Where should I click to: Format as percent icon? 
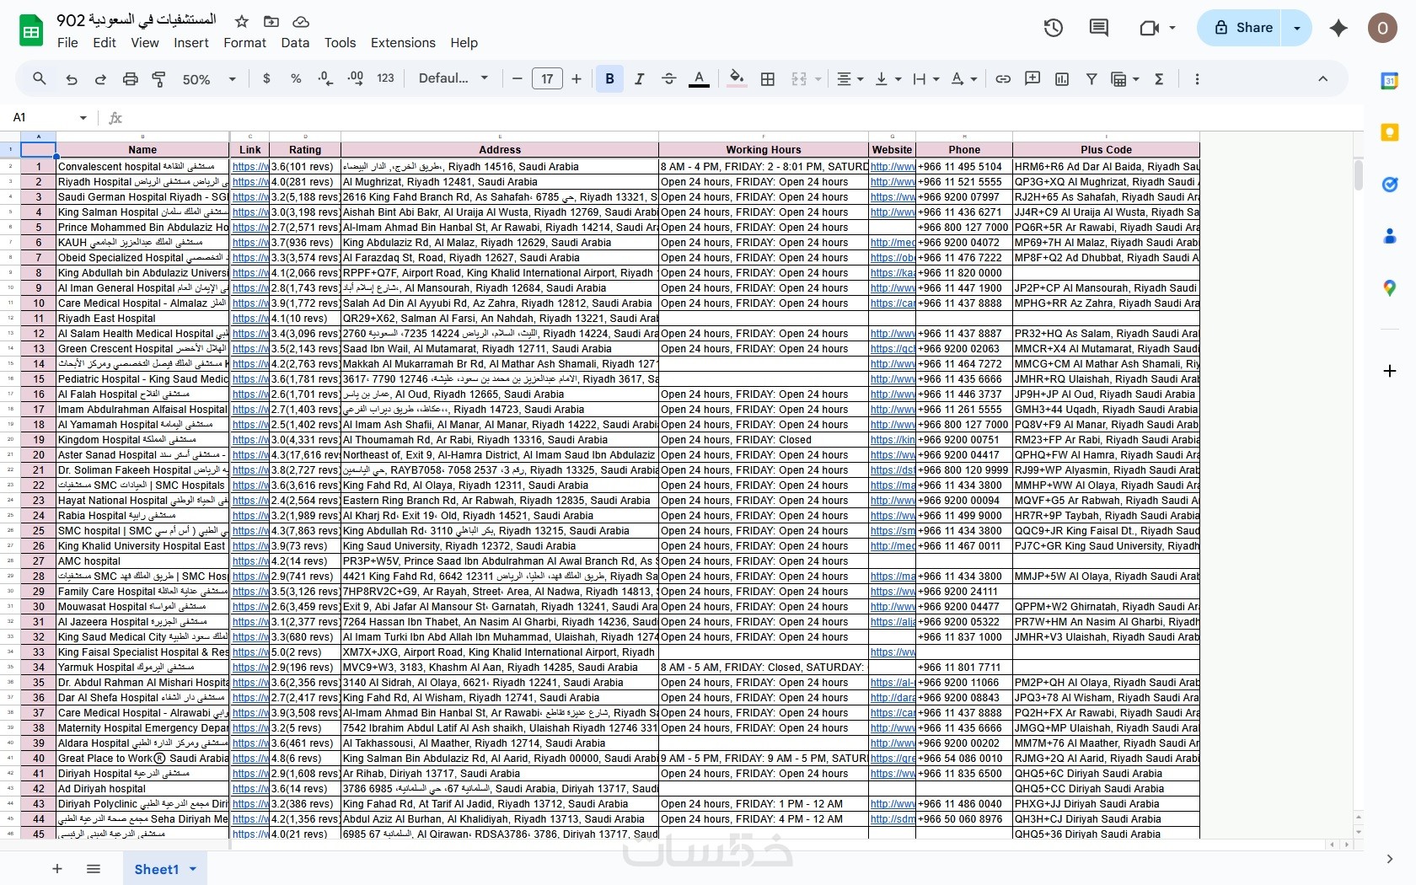point(296,78)
